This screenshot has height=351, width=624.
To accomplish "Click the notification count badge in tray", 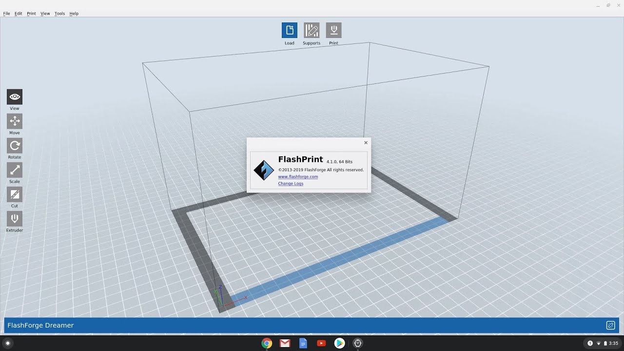I will [590, 343].
